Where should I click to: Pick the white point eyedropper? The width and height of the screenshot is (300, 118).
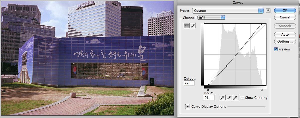click(x=235, y=98)
